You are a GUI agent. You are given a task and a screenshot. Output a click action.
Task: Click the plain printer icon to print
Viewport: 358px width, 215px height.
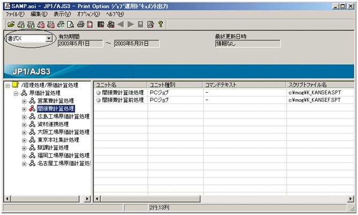point(80,24)
